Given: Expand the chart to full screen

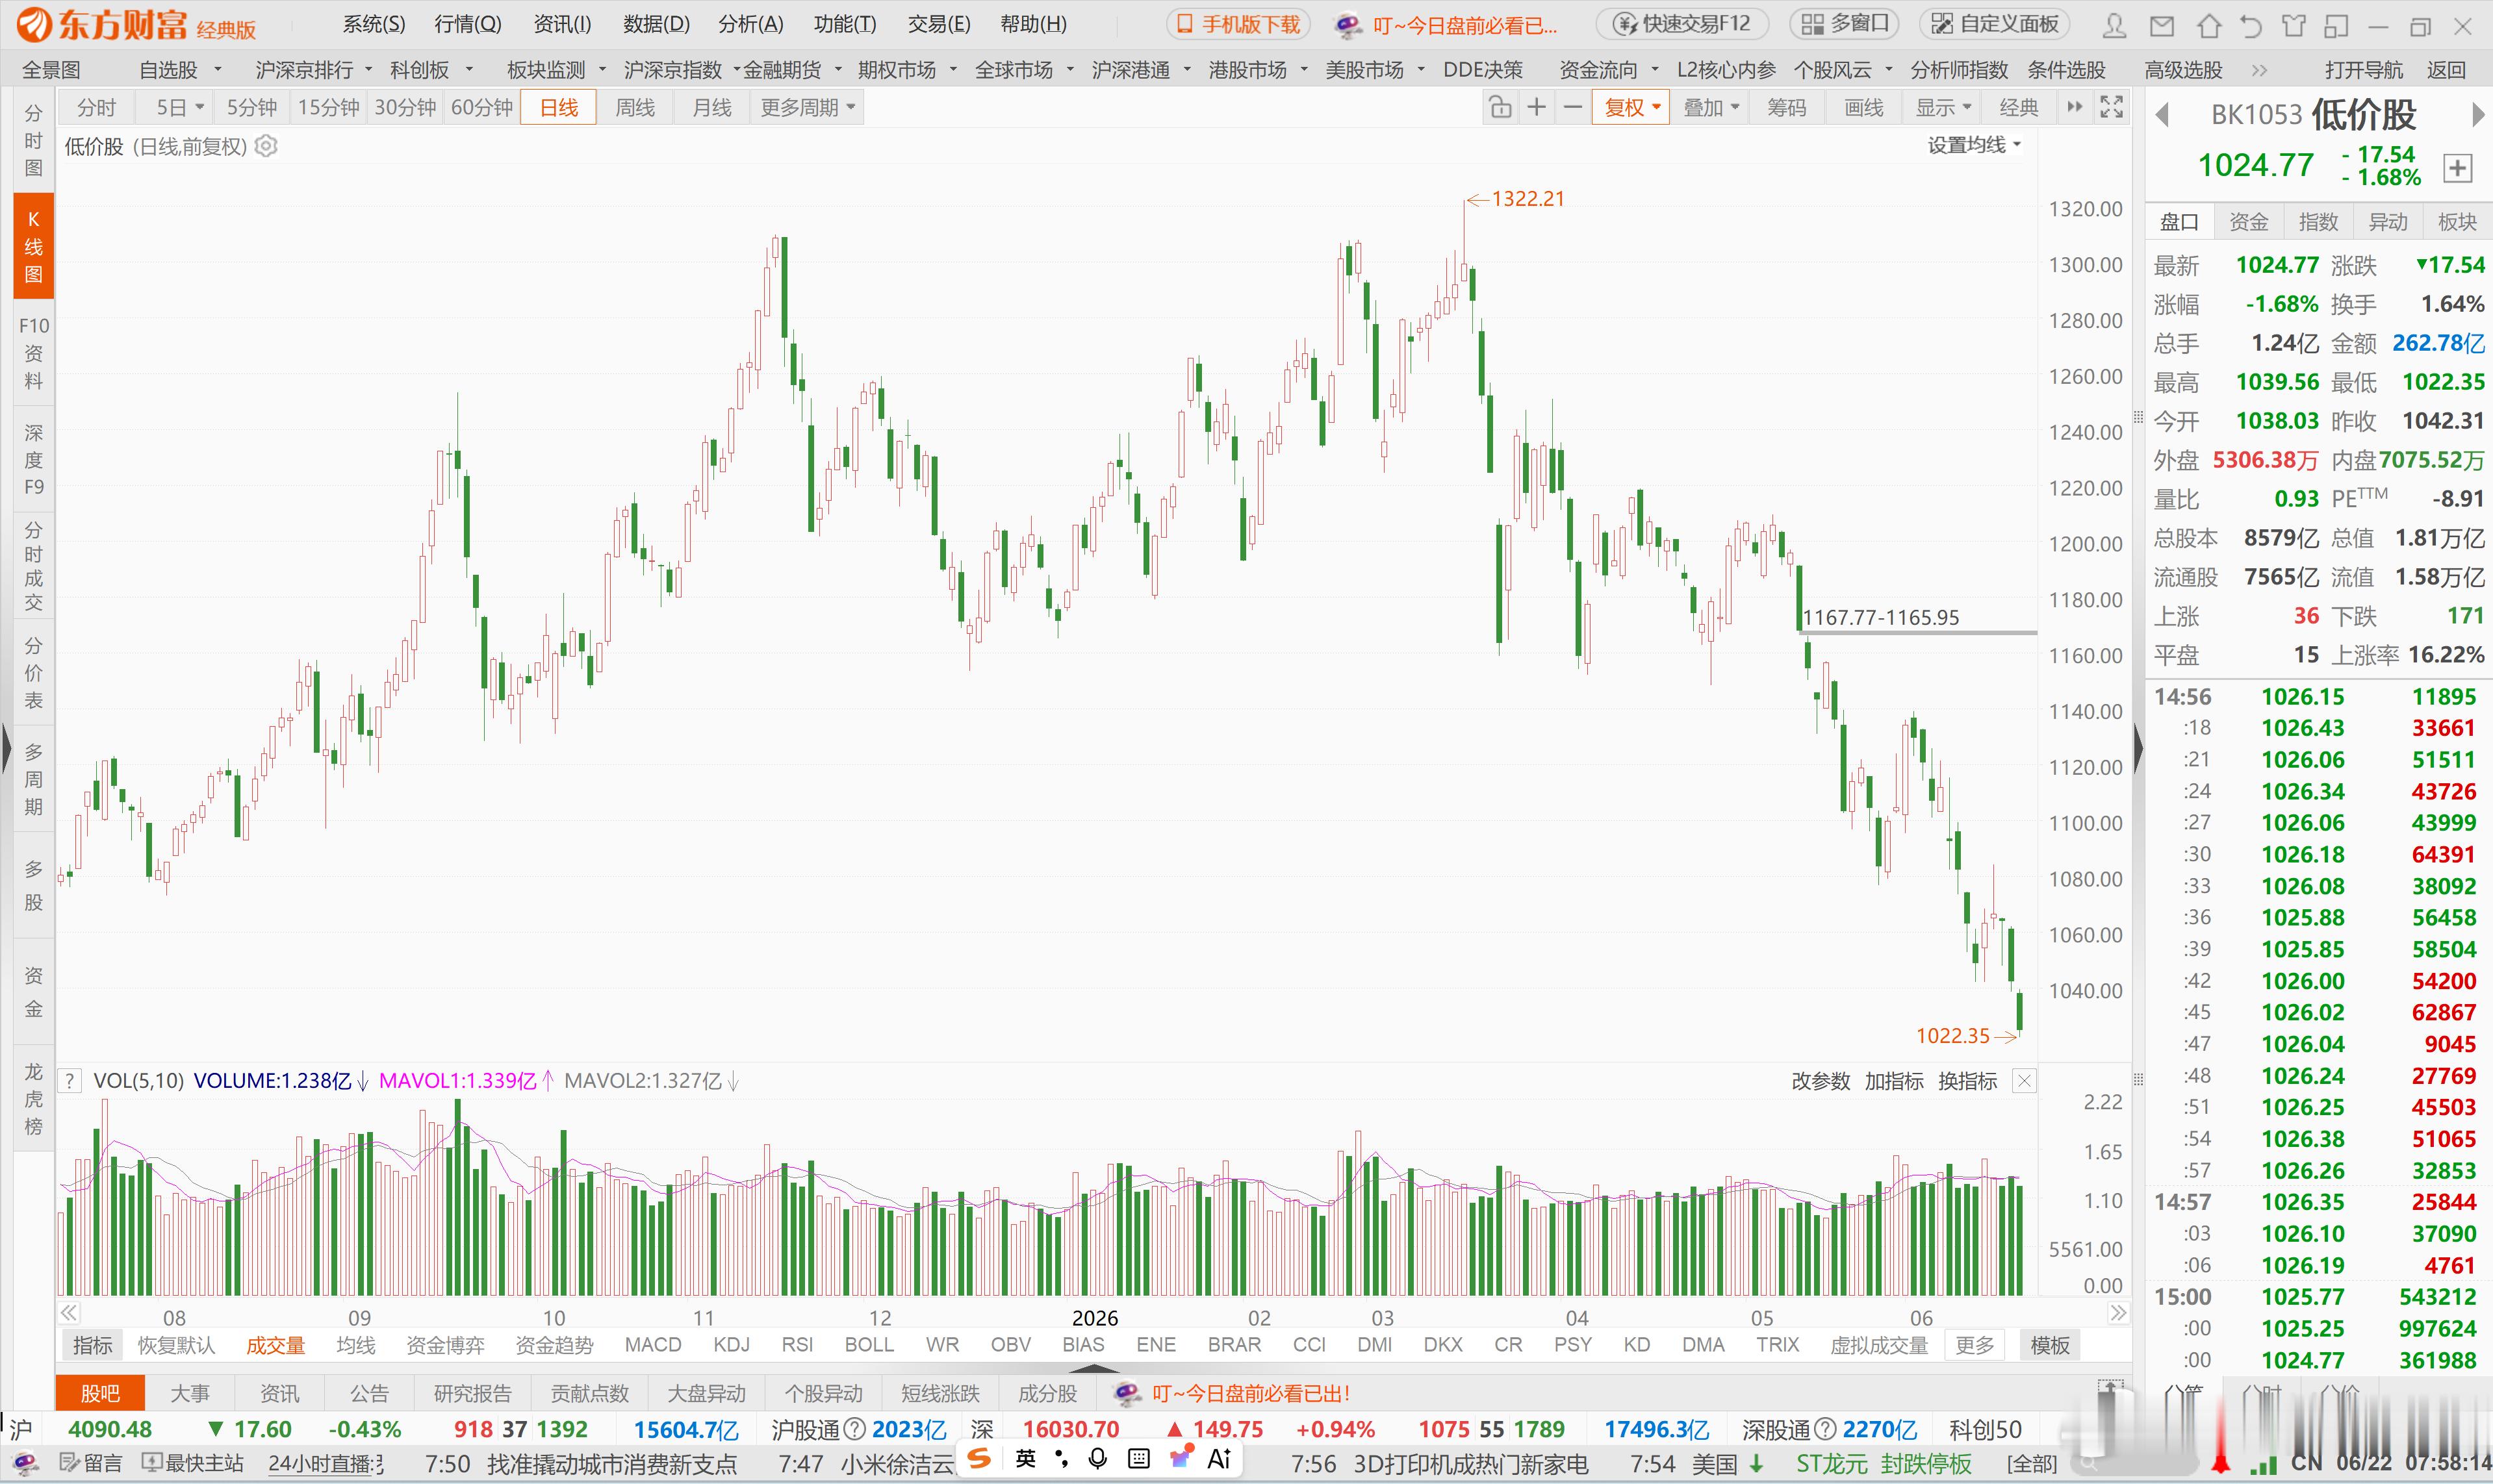Looking at the screenshot, I should coord(2111,107).
